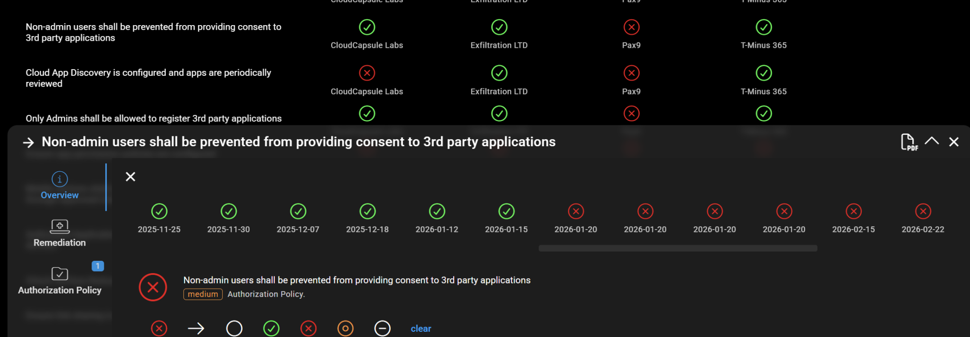Export the control details as PDF
This screenshot has width=970, height=337.
click(x=908, y=142)
